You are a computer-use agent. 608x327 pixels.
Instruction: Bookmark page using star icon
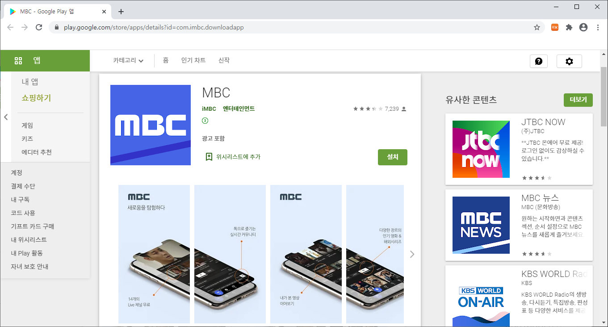(537, 27)
